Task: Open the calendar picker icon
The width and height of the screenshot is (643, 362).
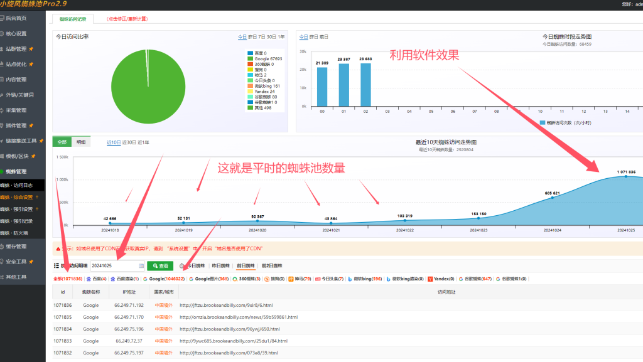Action: tap(141, 266)
